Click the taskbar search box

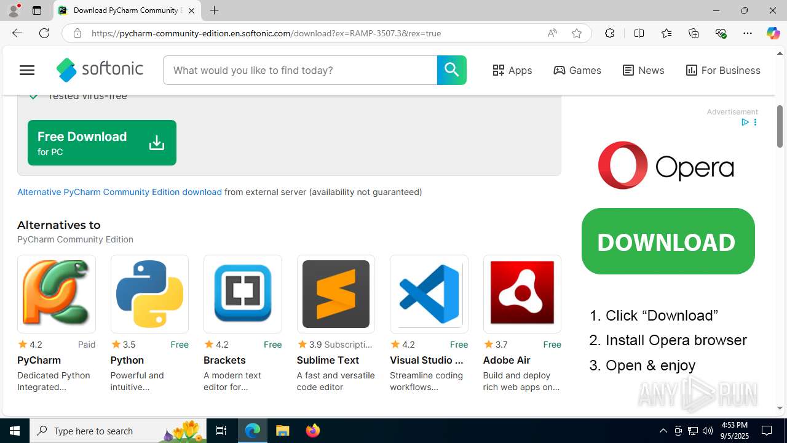point(119,431)
